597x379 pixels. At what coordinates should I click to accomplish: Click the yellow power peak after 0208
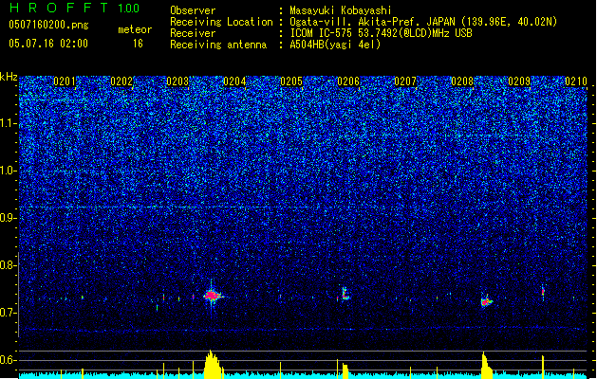tap(486, 366)
